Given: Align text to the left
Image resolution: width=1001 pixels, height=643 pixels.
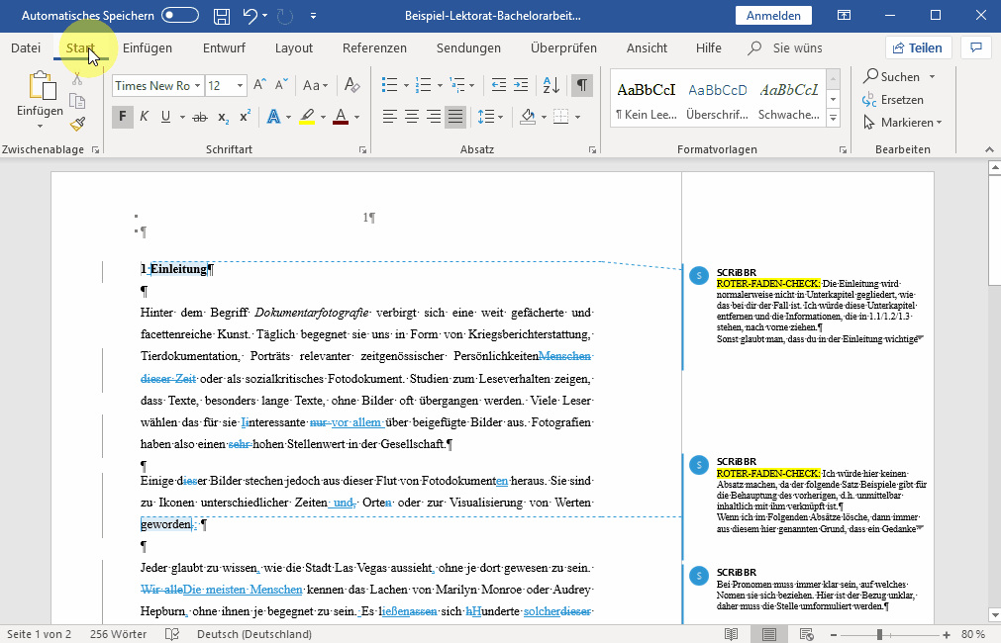Looking at the screenshot, I should pyautogui.click(x=390, y=117).
